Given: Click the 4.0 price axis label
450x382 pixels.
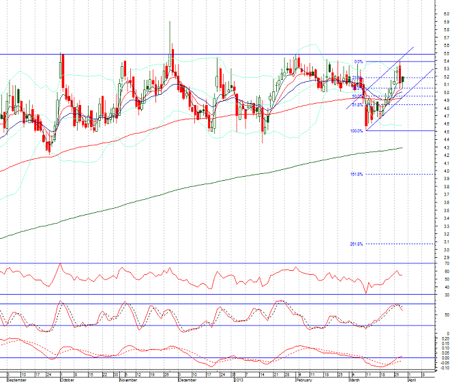Looking at the screenshot, I should pos(445,171).
